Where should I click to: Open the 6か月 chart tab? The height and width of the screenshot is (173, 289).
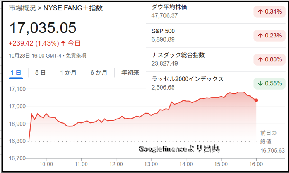point(99,72)
